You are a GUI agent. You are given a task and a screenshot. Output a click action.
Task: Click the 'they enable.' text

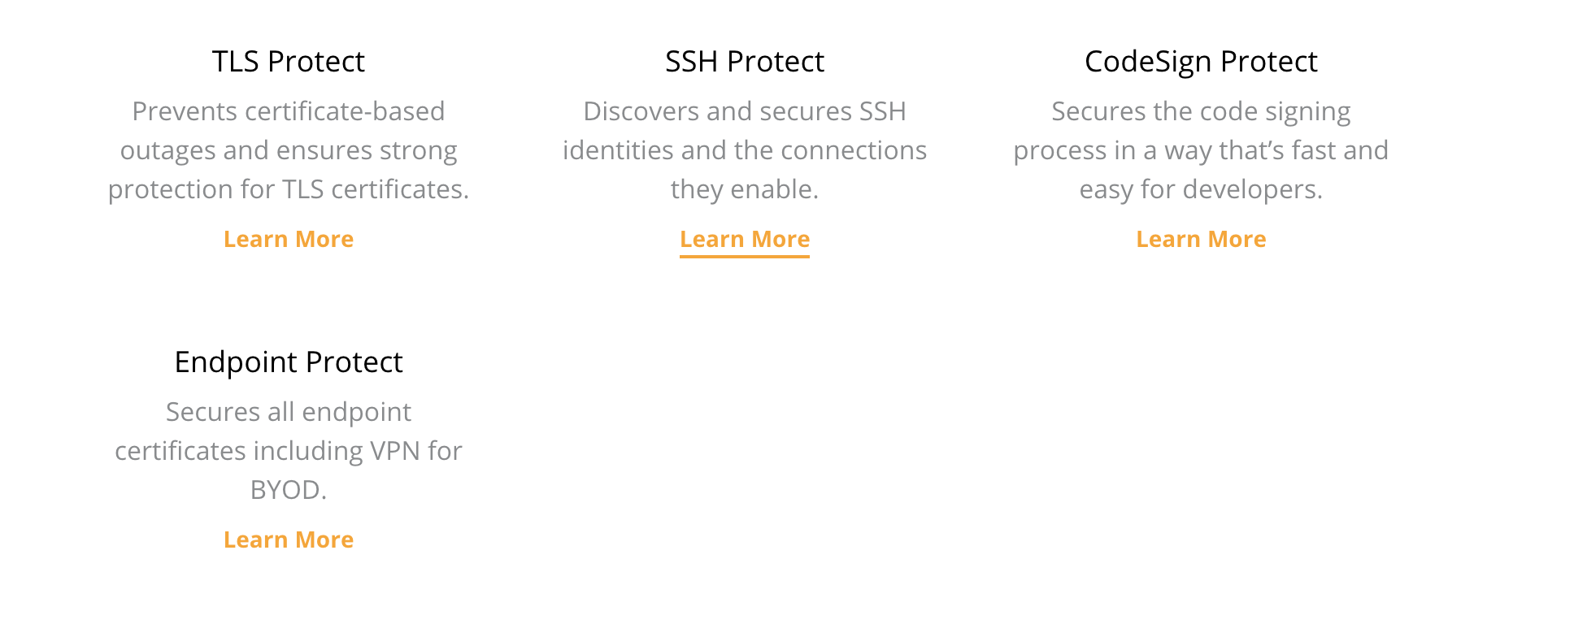tap(744, 189)
